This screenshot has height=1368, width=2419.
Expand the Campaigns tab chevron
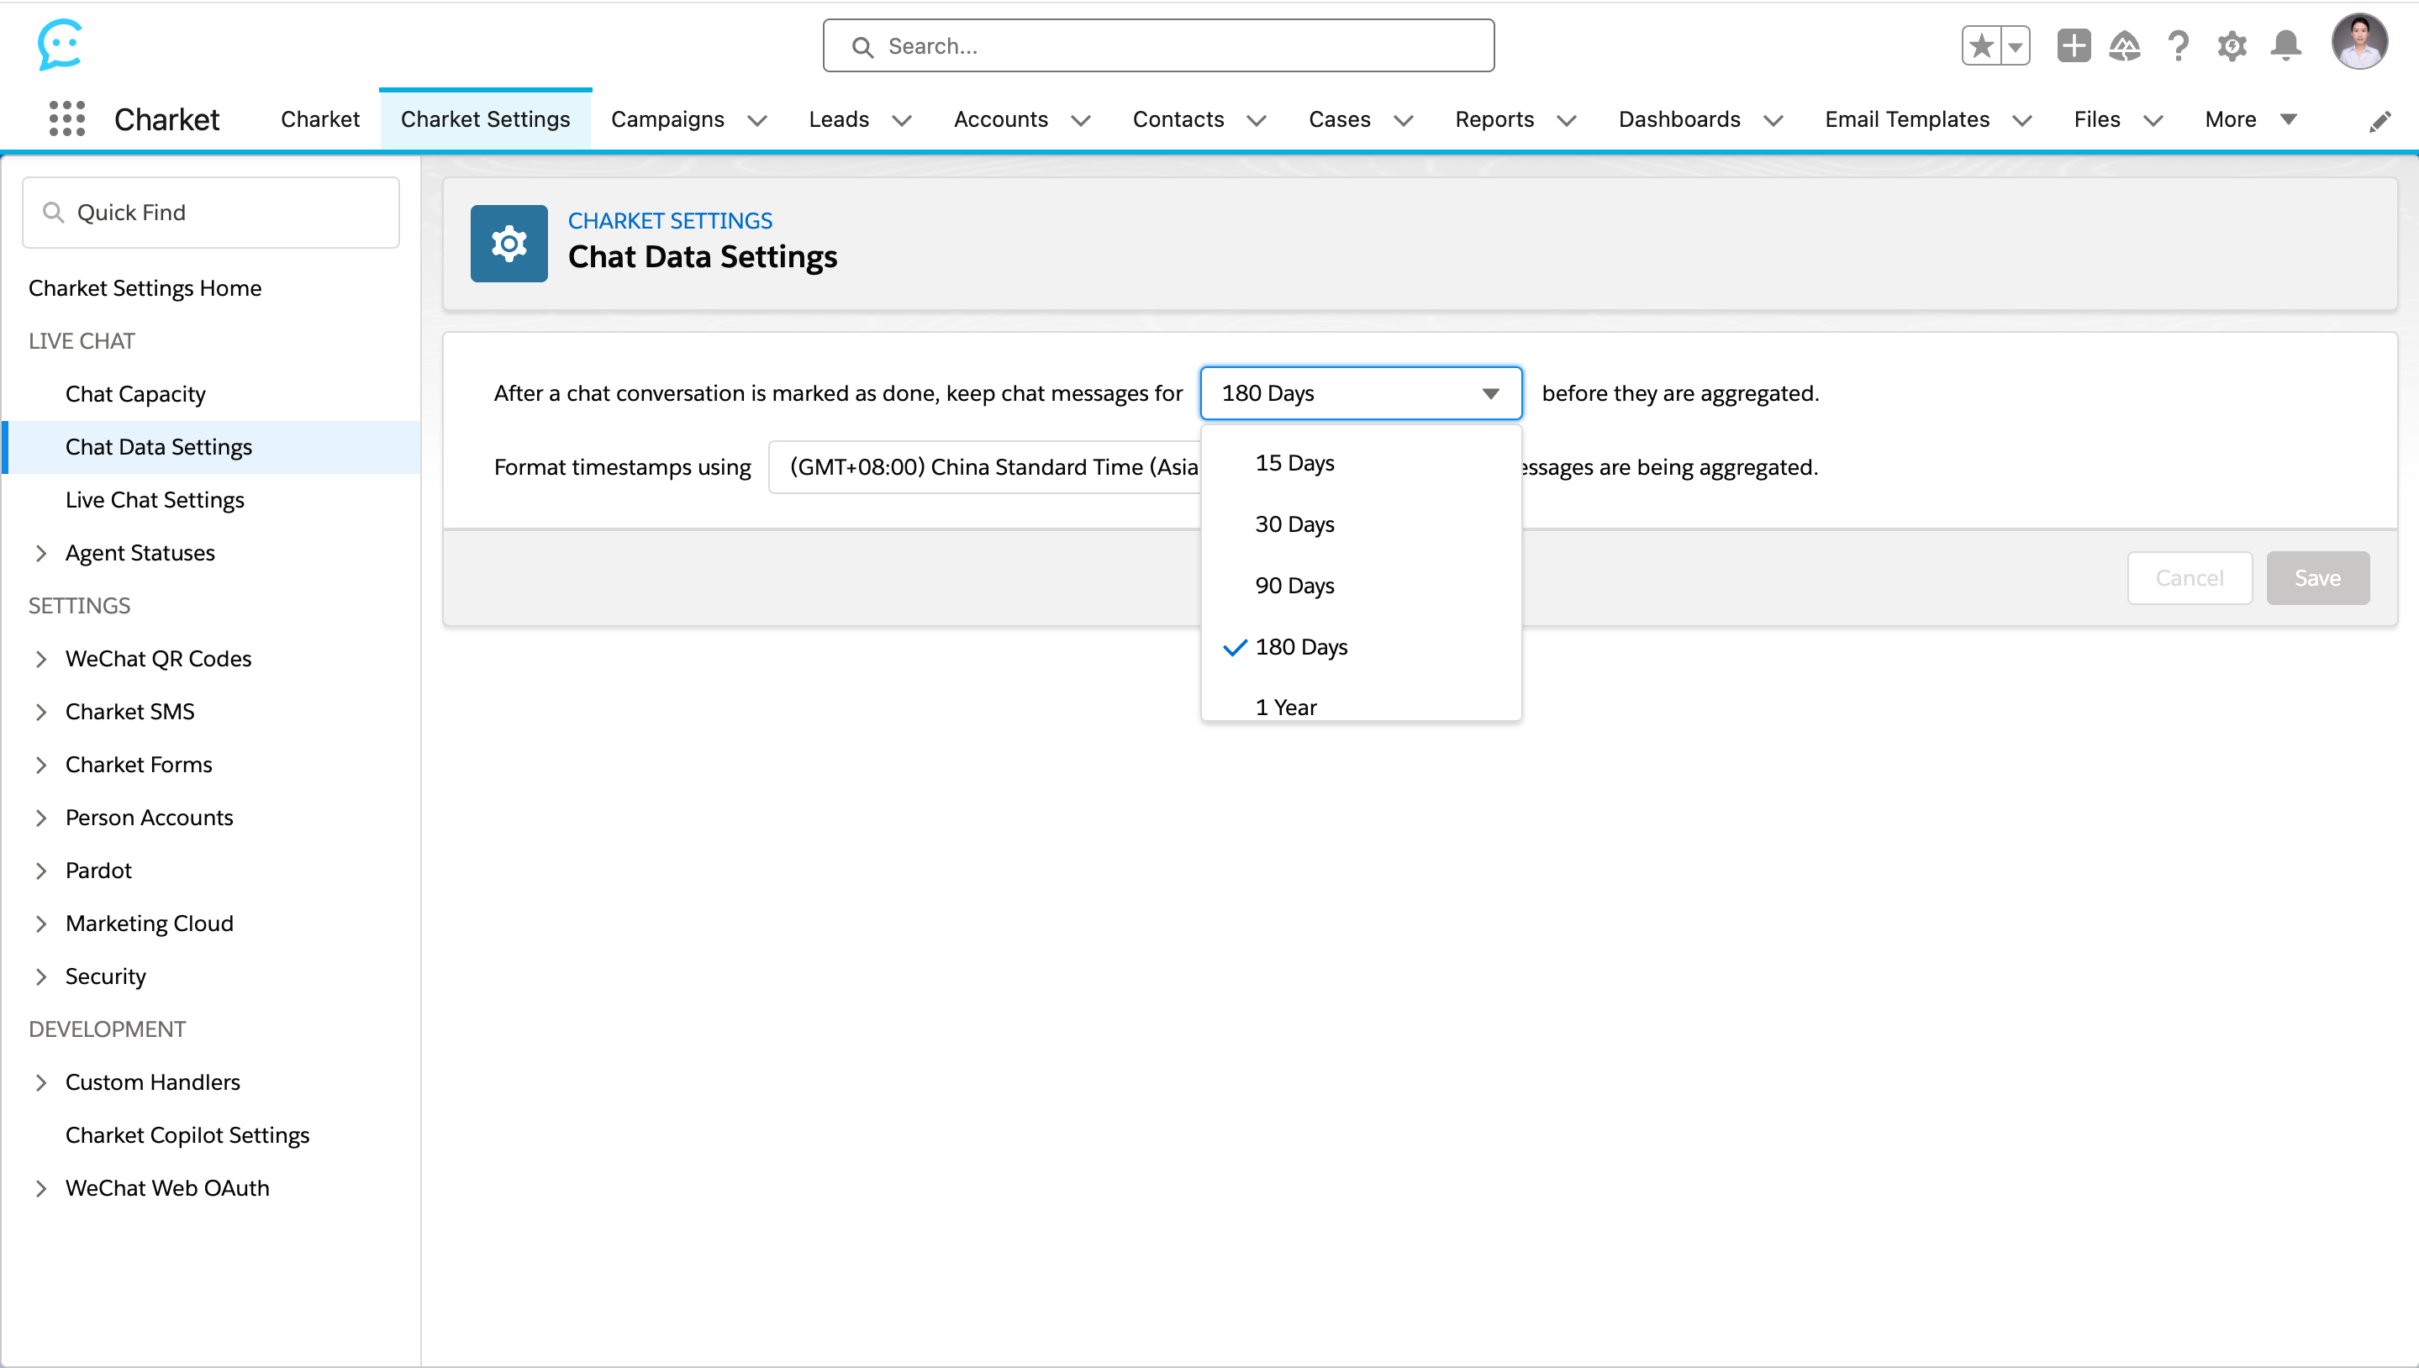tap(756, 120)
